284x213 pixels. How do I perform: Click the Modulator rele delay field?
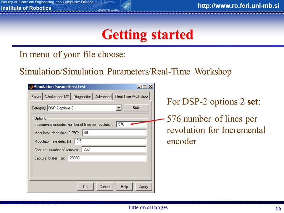[x=110, y=141]
